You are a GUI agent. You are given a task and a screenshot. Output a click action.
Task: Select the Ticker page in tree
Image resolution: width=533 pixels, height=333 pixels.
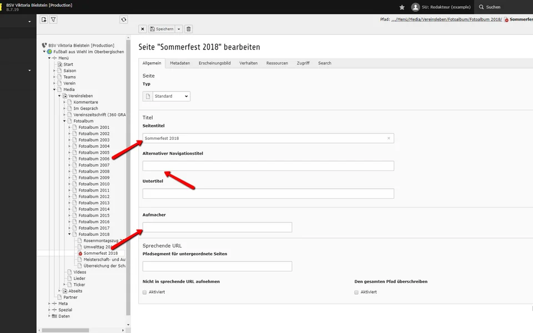coord(79,285)
